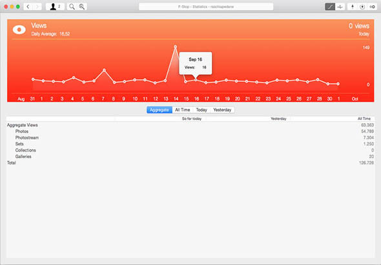Viewport: 381px width, 265px height.
Task: Click the 149 maximum y-axis label
Action: pos(366,48)
